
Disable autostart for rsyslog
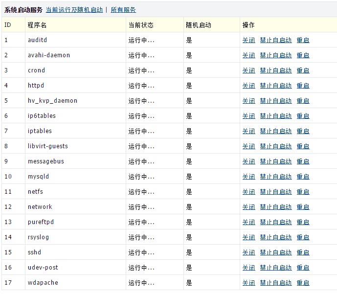pos(276,237)
